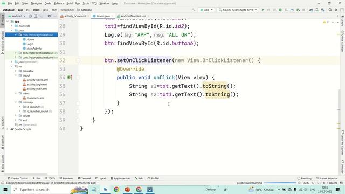This screenshot has height=194, width=345.
Task: Click Attach Debugger to Android Process icon
Action: click(x=298, y=10)
